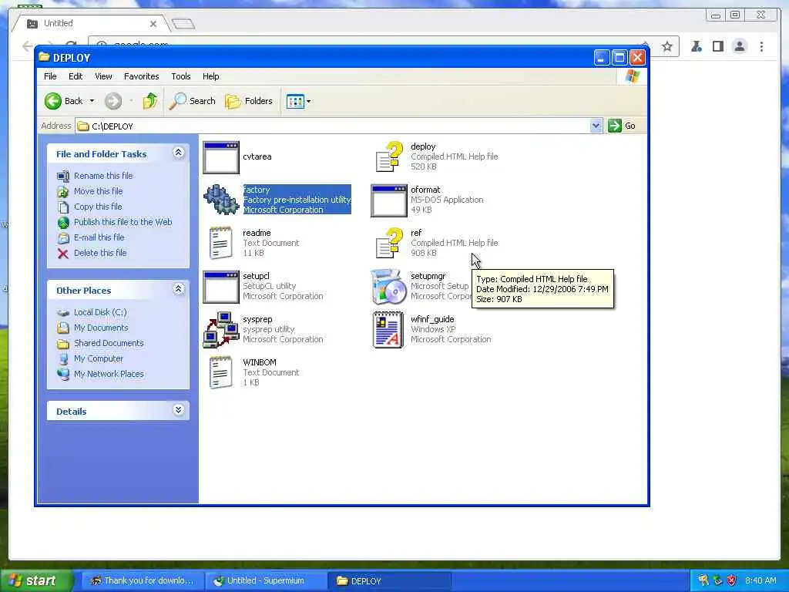Select the setupcl utility icon

coord(221,287)
